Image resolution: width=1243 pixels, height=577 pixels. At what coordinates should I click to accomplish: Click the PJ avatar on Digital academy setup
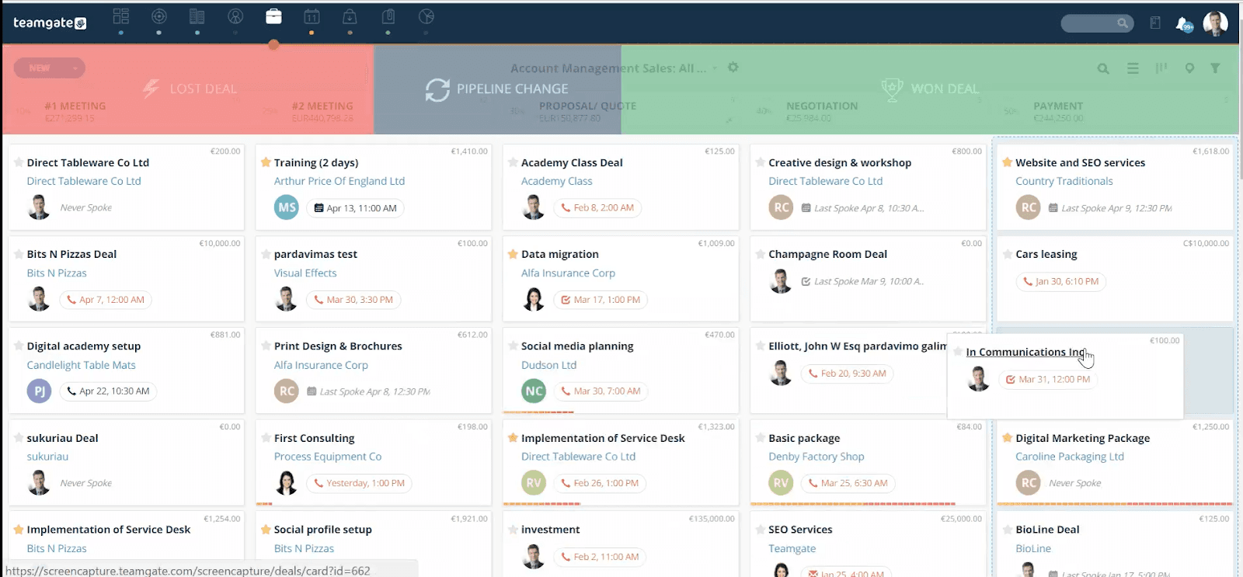(39, 391)
